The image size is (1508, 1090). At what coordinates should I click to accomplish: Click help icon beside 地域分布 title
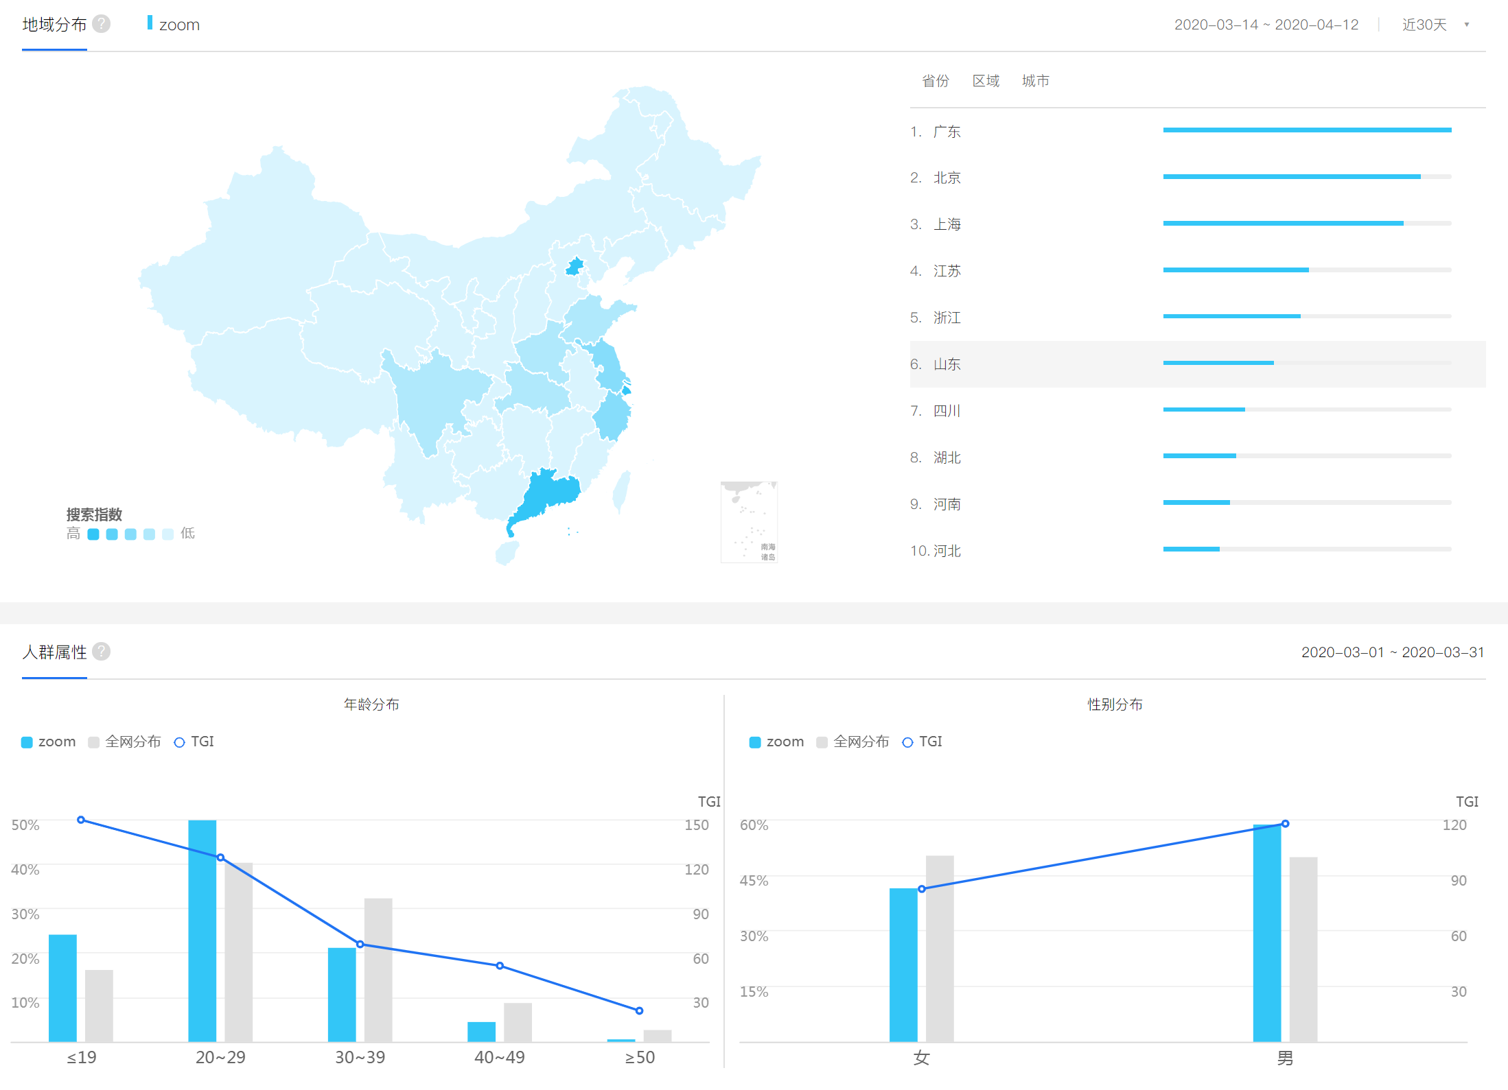pos(101,24)
